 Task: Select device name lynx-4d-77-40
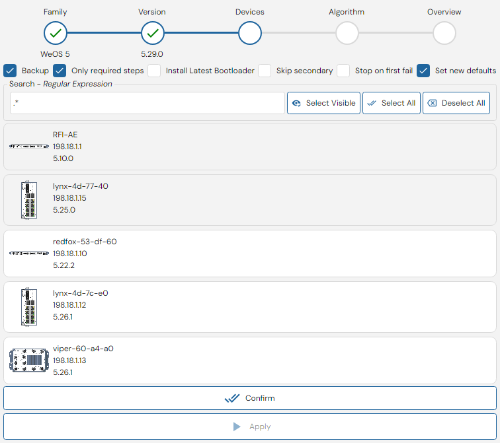pos(81,186)
